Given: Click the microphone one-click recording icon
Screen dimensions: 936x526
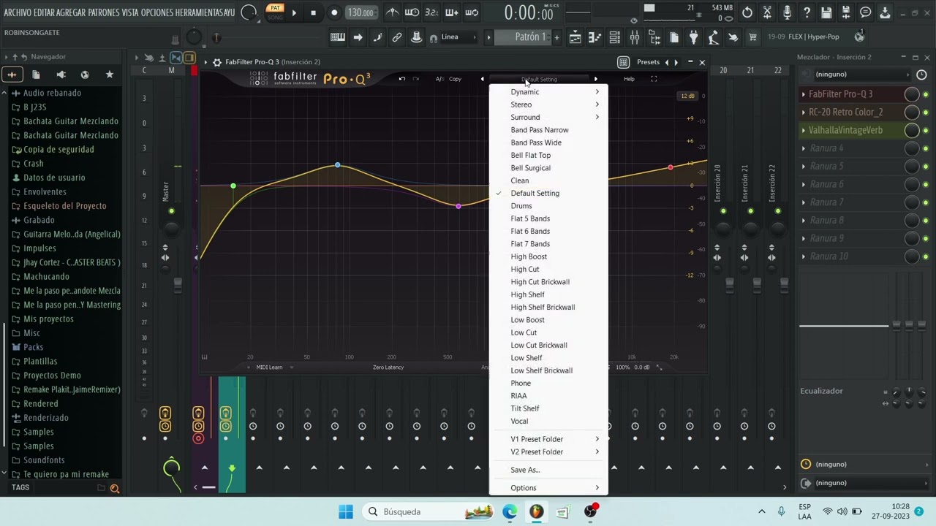Looking at the screenshot, I should 787,12.
